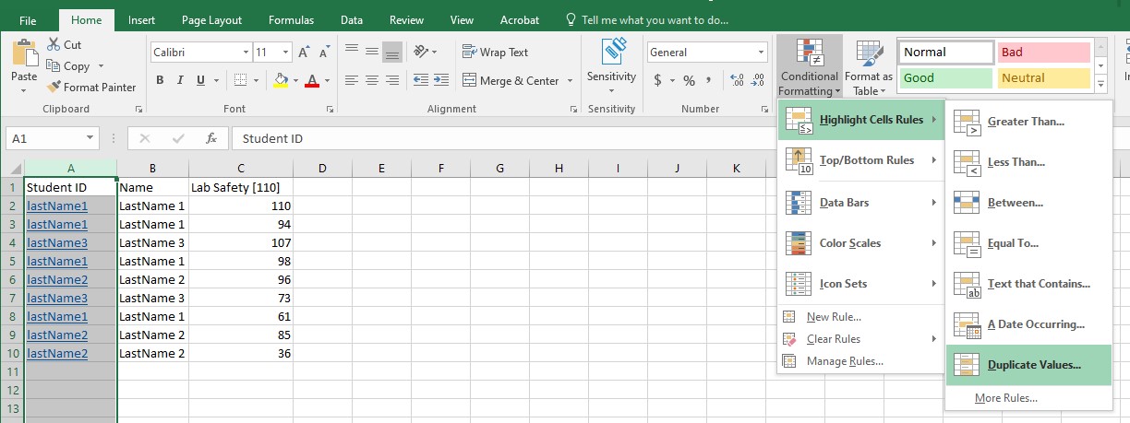This screenshot has height=423, width=1130.
Task: Open the Sensitivity label tool
Action: (611, 57)
